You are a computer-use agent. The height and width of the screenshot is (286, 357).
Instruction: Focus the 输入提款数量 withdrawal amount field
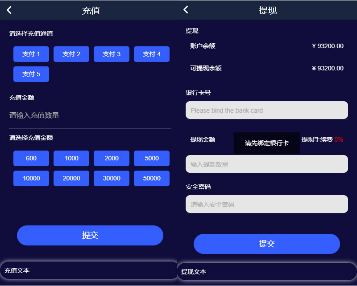coord(266,164)
